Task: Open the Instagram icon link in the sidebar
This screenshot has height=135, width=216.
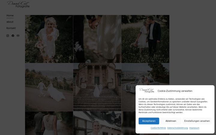Action: pyautogui.click(x=7, y=36)
